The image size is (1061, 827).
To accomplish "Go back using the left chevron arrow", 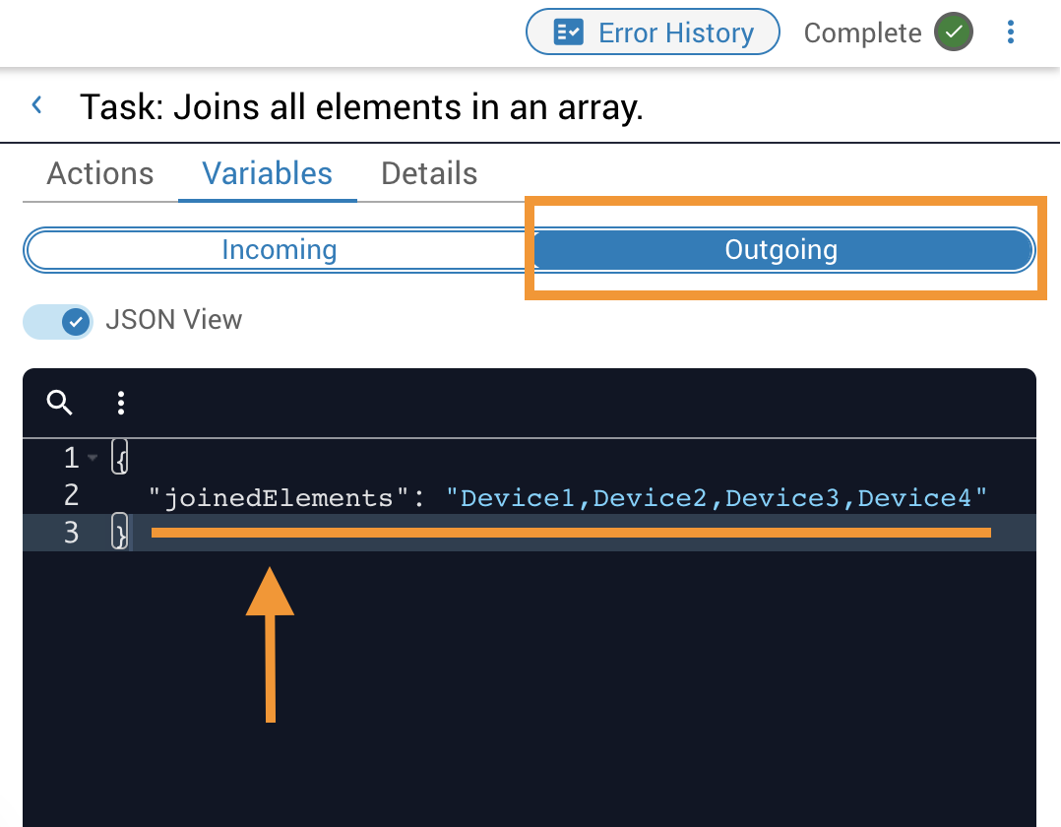I will pos(37,105).
